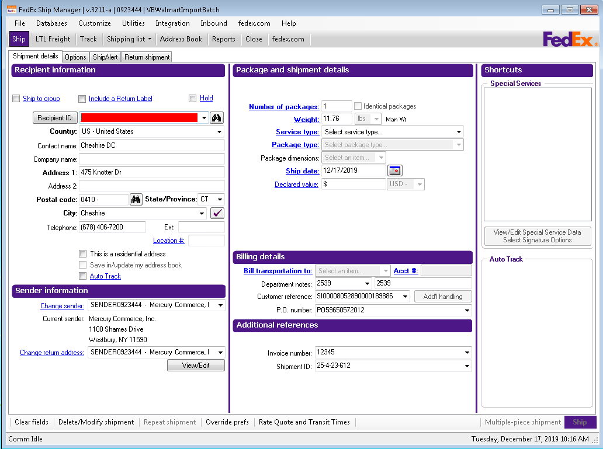Open the Department notes dropdown
This screenshot has height=449, width=603.
click(x=368, y=283)
